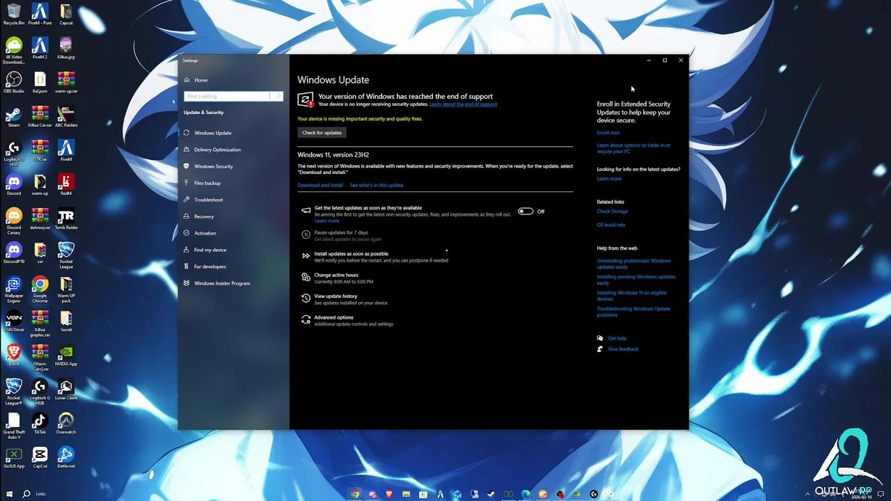The image size is (891, 501).
Task: Select 4K Video Downloader desktop icon
Action: point(14,51)
